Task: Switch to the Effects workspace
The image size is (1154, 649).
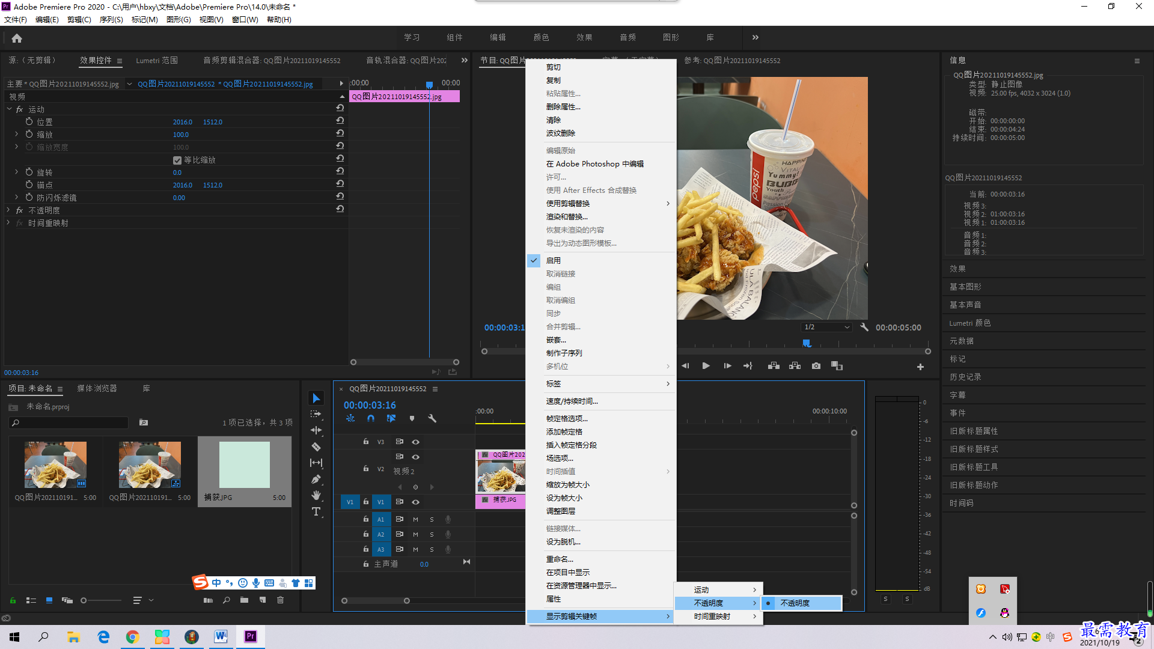Action: pos(584,37)
